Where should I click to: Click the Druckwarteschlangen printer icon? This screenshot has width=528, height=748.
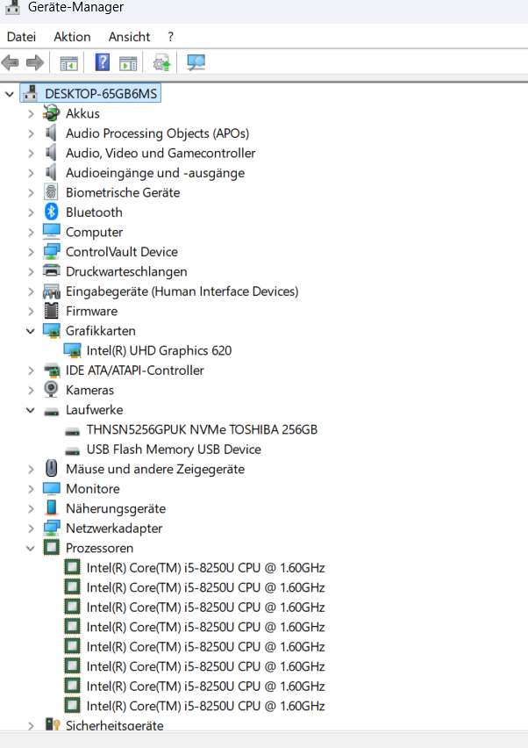[51, 271]
